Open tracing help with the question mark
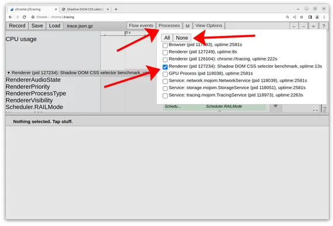 point(324,26)
